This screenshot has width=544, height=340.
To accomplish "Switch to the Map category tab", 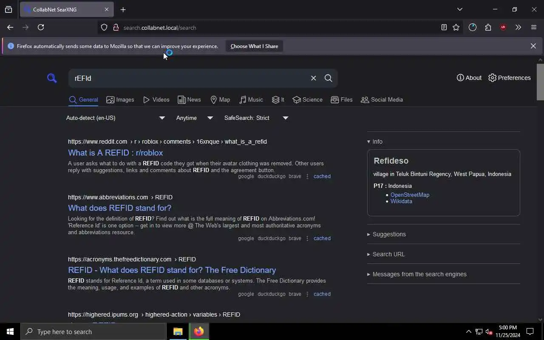I will (220, 100).
